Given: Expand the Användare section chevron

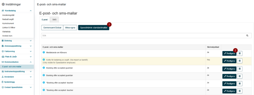Looking at the screenshot, I should tap(31, 77).
